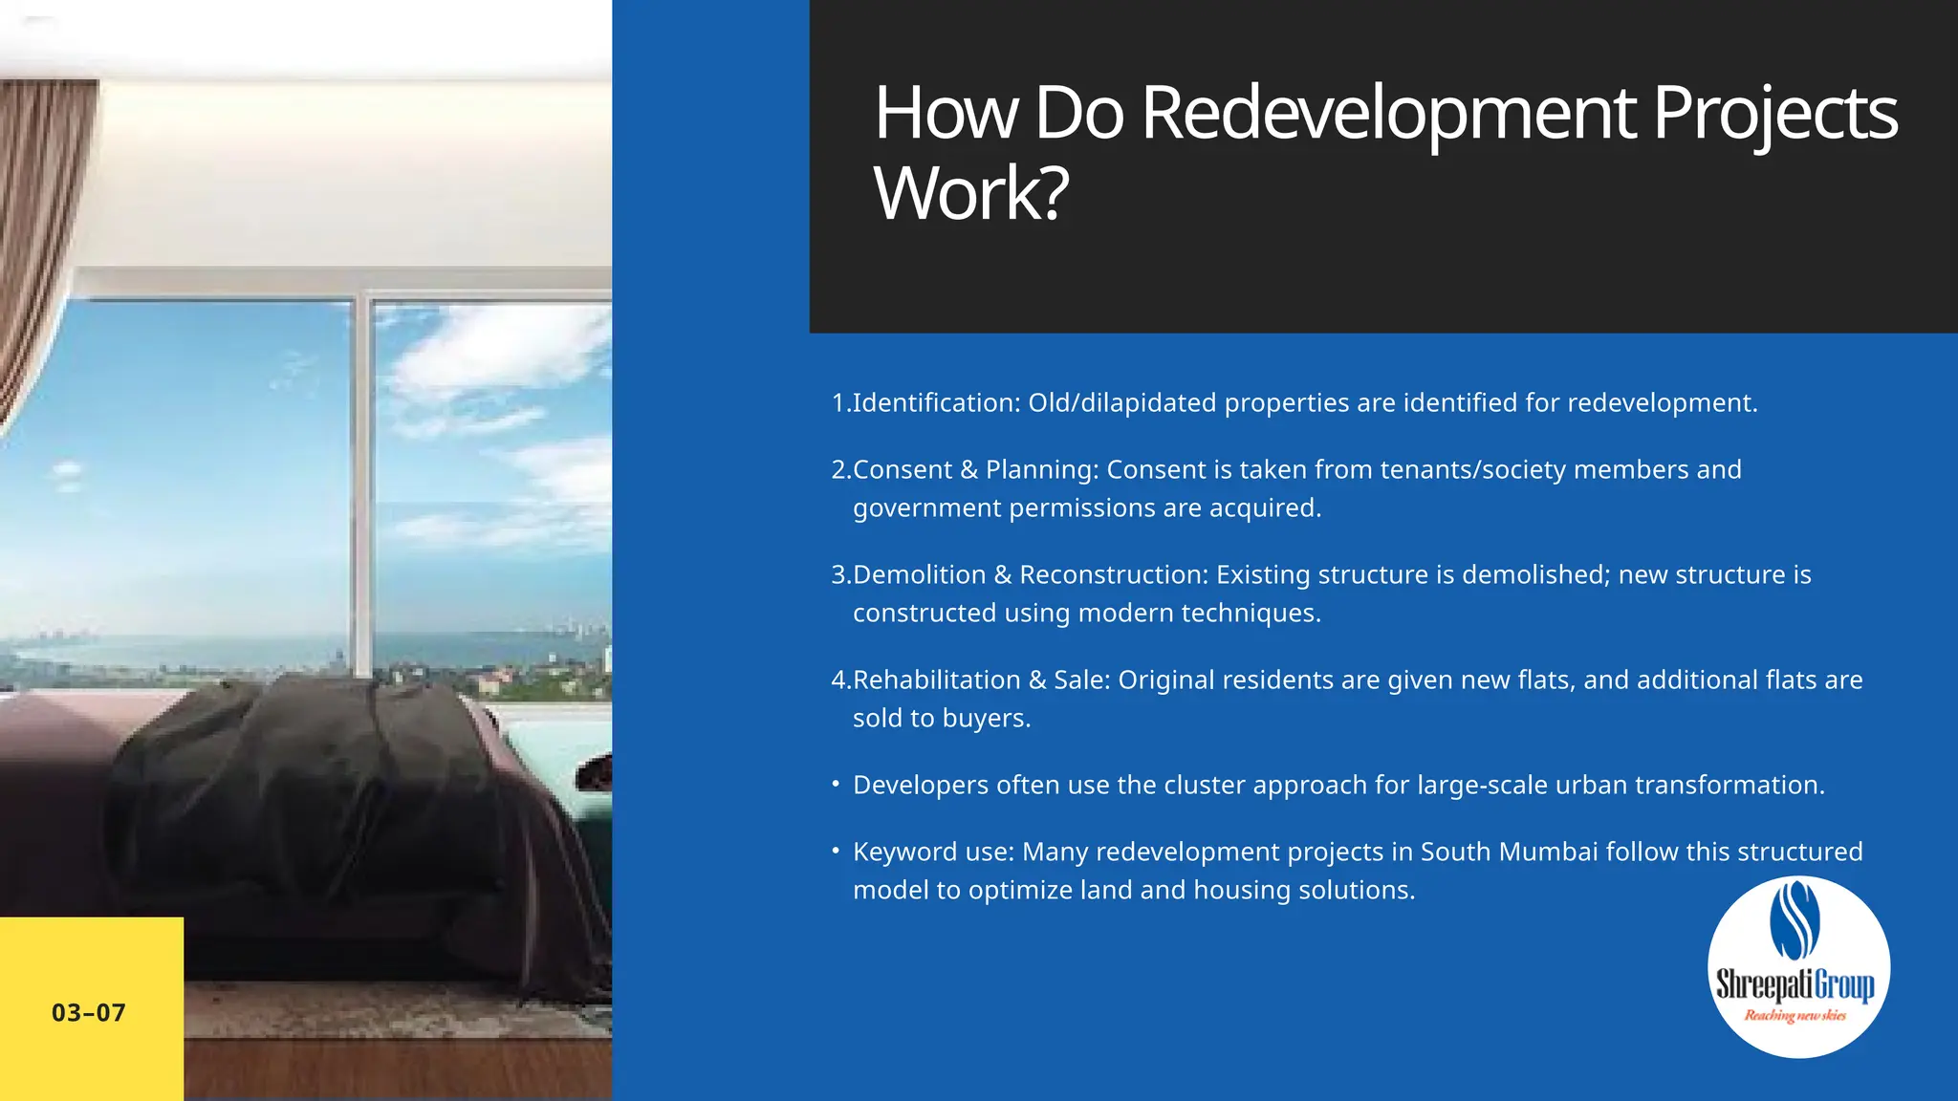Click the text 'government permissions are acquired.'
The image size is (1958, 1101).
(x=1086, y=508)
